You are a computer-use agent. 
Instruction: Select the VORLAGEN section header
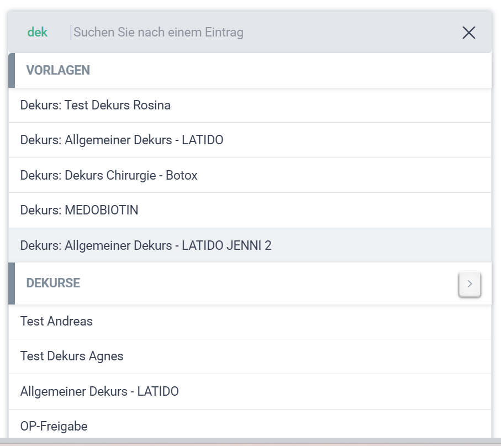click(58, 70)
